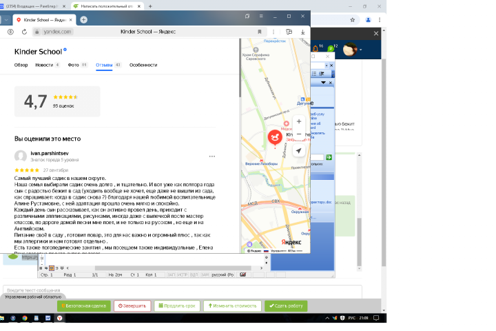Click into the message text field
Screen dimensions: 496x331
(x=182, y=290)
